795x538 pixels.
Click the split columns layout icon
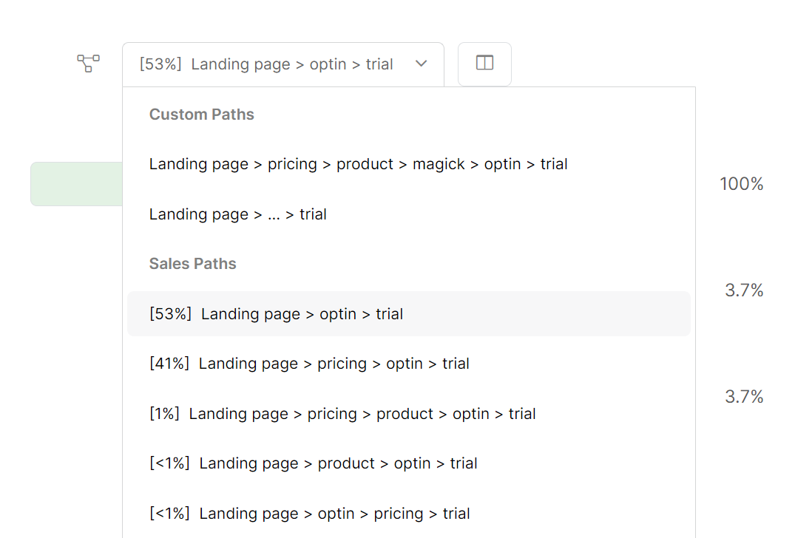(x=484, y=64)
